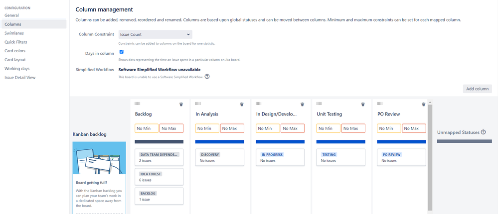
Task: Click No Max field in Unit Testing column
Action: 353,128
